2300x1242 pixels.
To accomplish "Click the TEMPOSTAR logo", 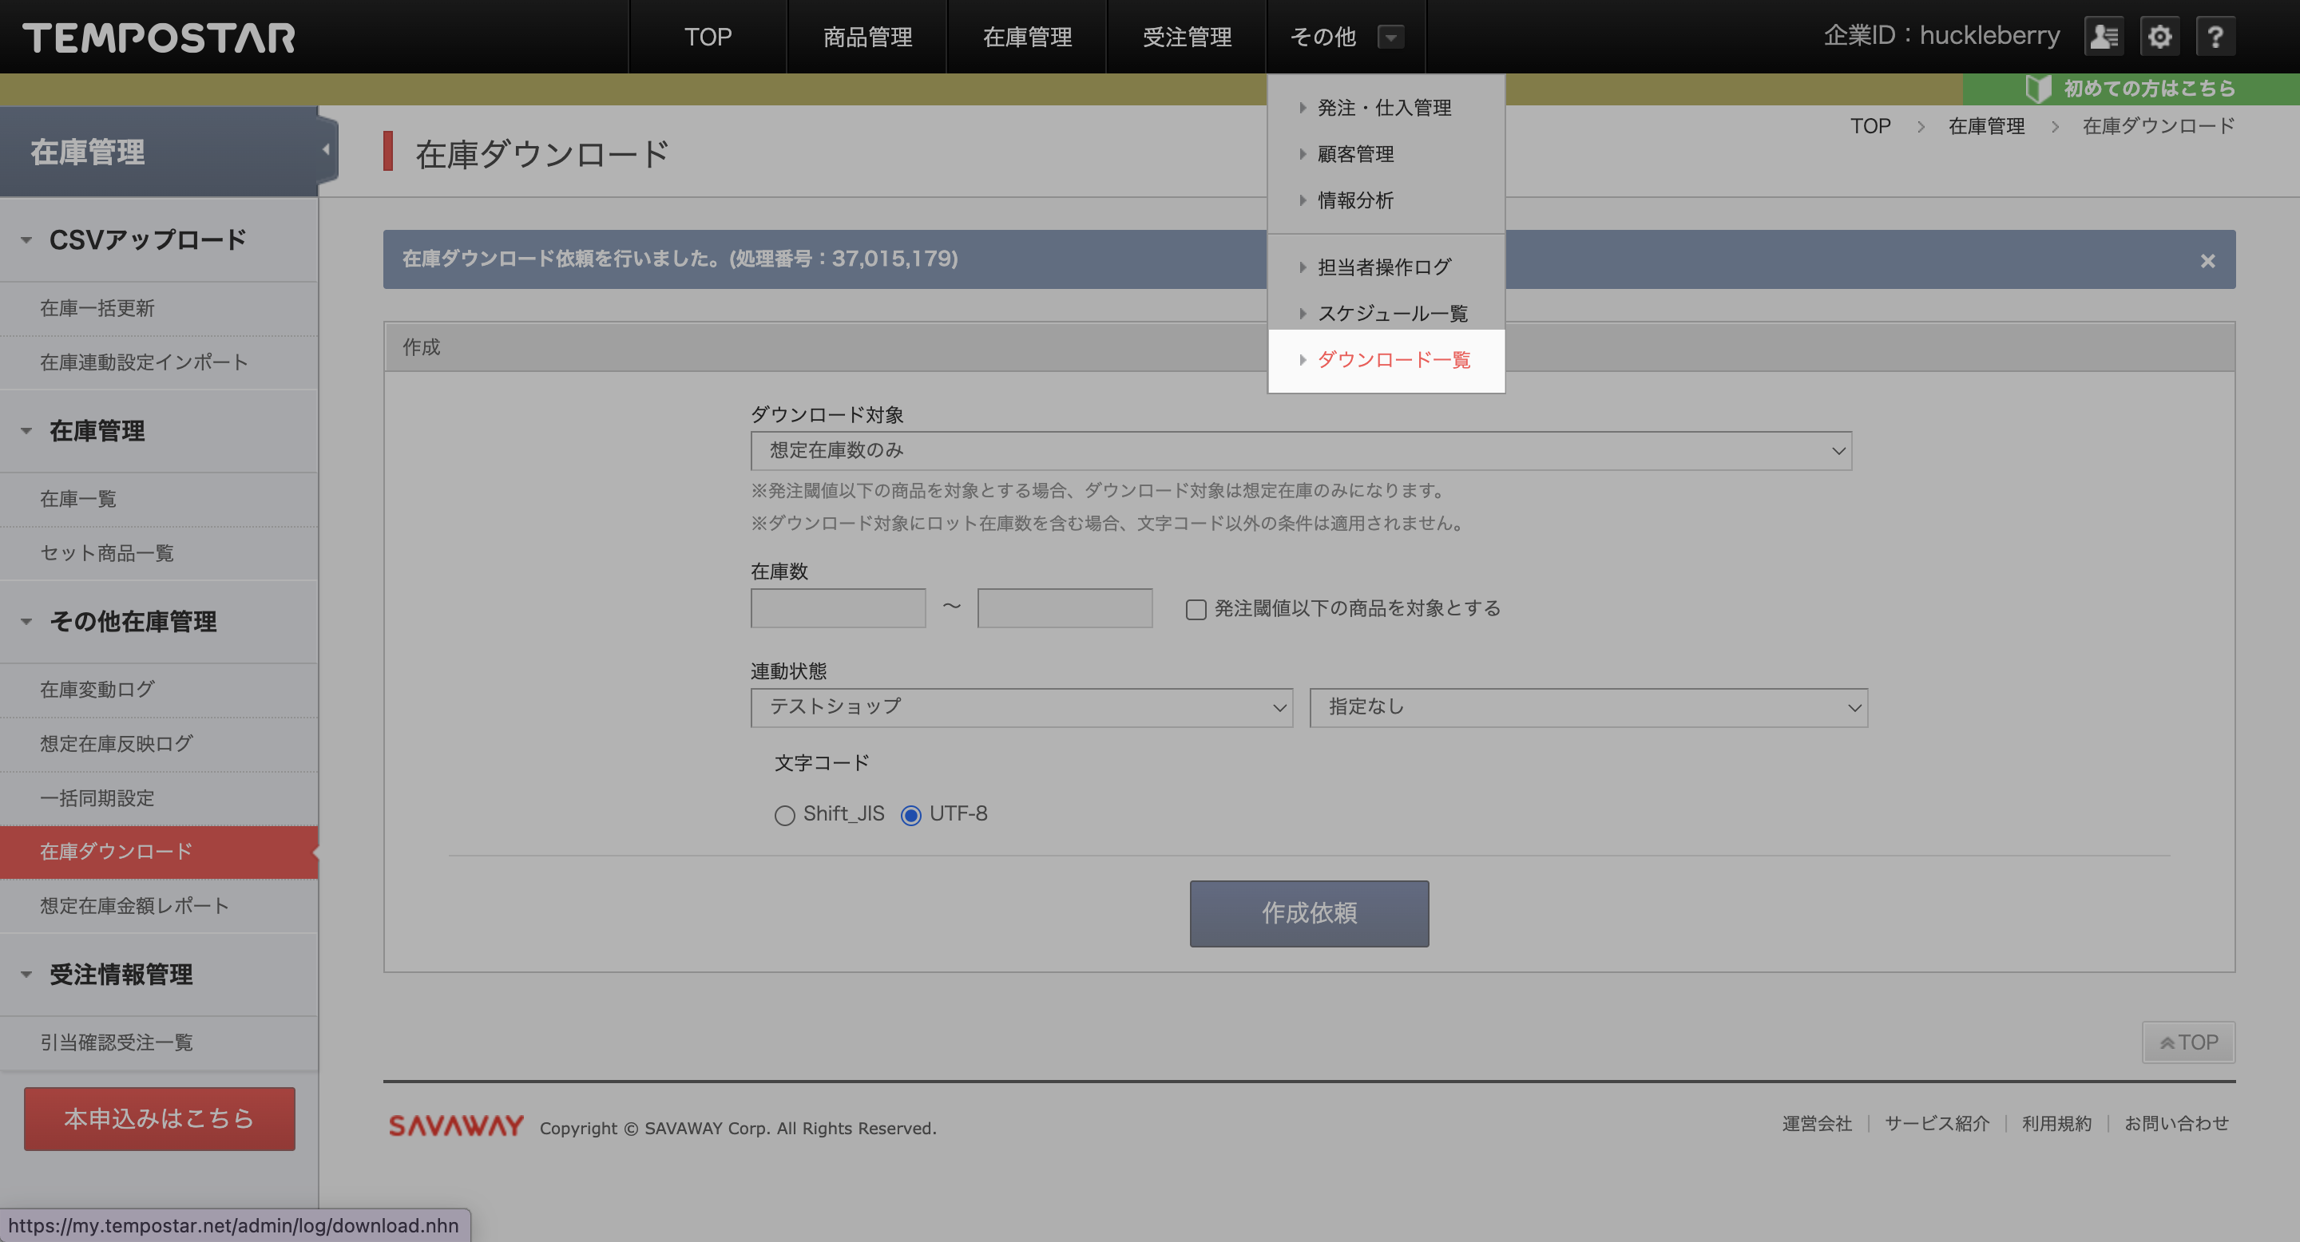I will (159, 38).
